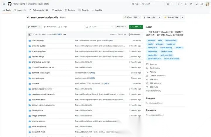The height and width of the screenshot is (137, 211).
Task: Click the anthropic-skills topic tag
Action: (x=166, y=55)
